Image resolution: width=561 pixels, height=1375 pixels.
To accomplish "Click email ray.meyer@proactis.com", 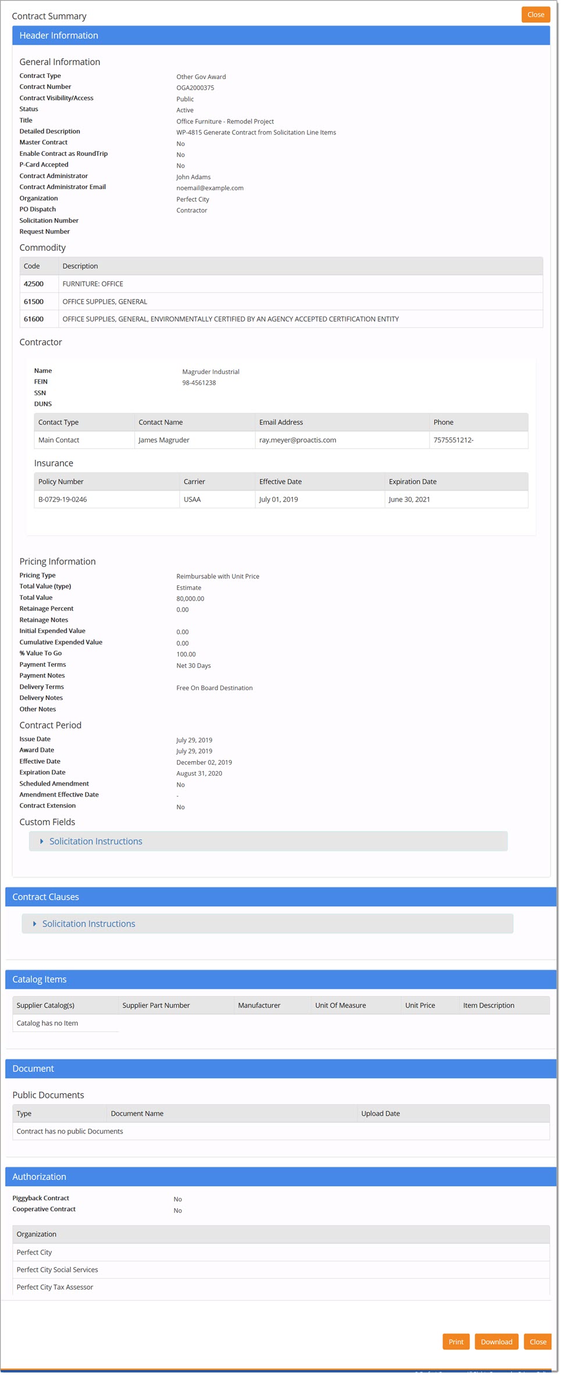I will [x=298, y=440].
